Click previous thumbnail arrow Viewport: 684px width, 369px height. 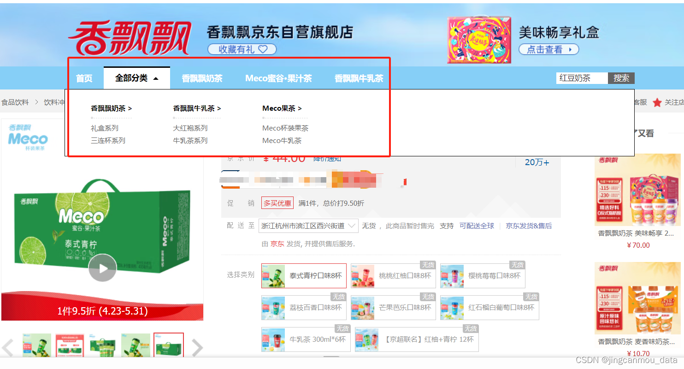coord(8,348)
